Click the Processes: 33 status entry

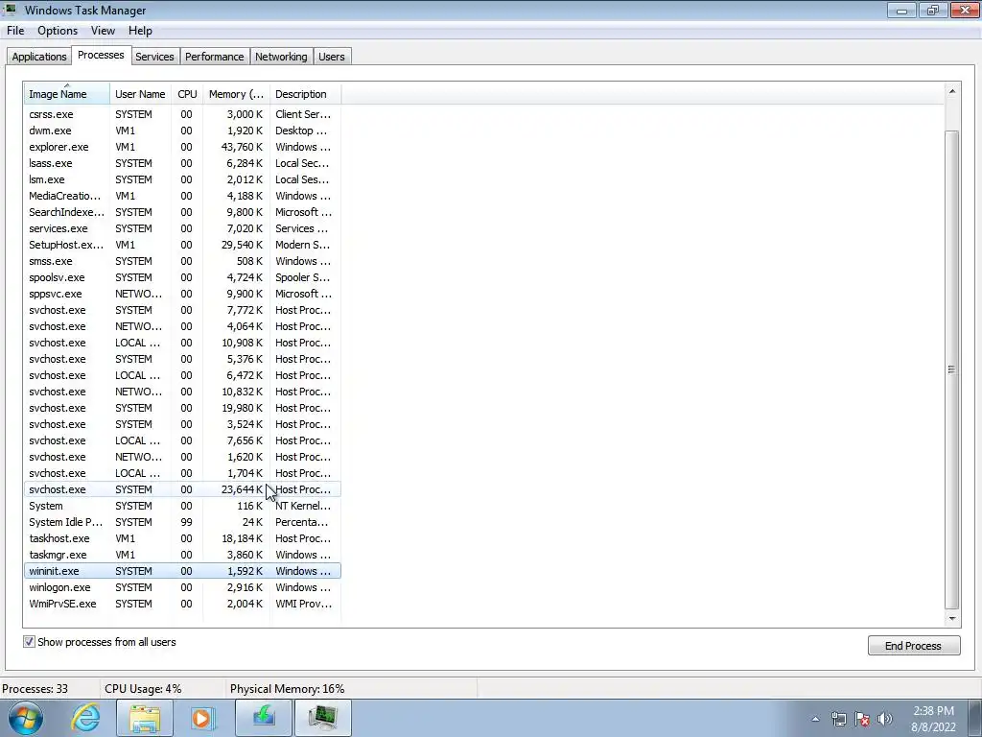click(35, 689)
